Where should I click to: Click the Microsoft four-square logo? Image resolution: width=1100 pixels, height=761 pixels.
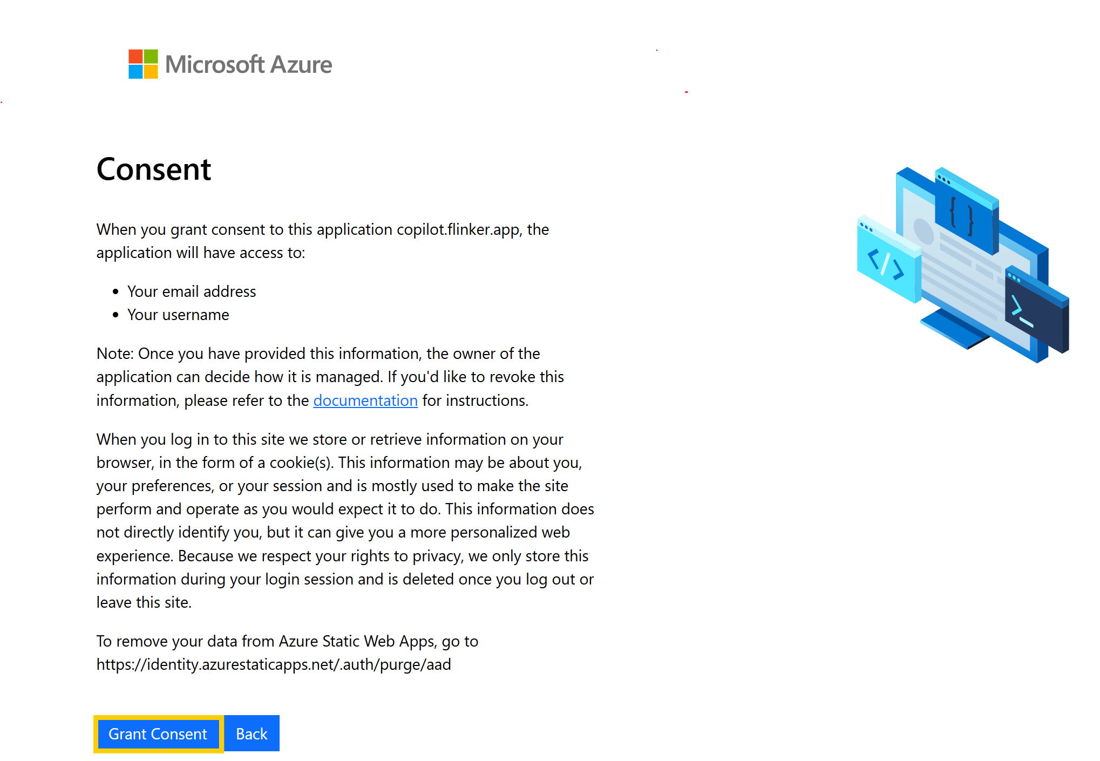(143, 64)
